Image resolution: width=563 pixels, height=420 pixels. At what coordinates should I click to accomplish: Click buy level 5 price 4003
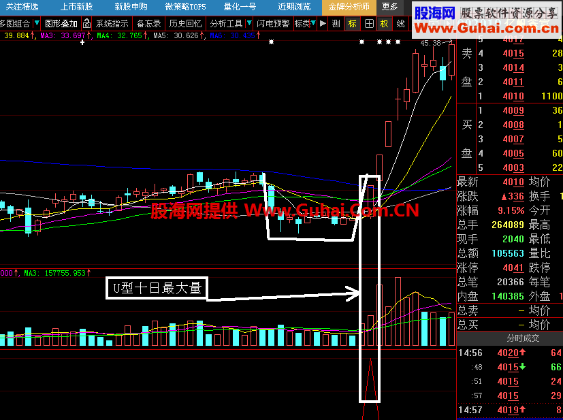tap(513, 167)
